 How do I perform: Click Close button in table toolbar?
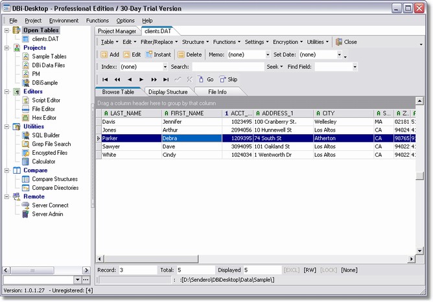(x=345, y=42)
